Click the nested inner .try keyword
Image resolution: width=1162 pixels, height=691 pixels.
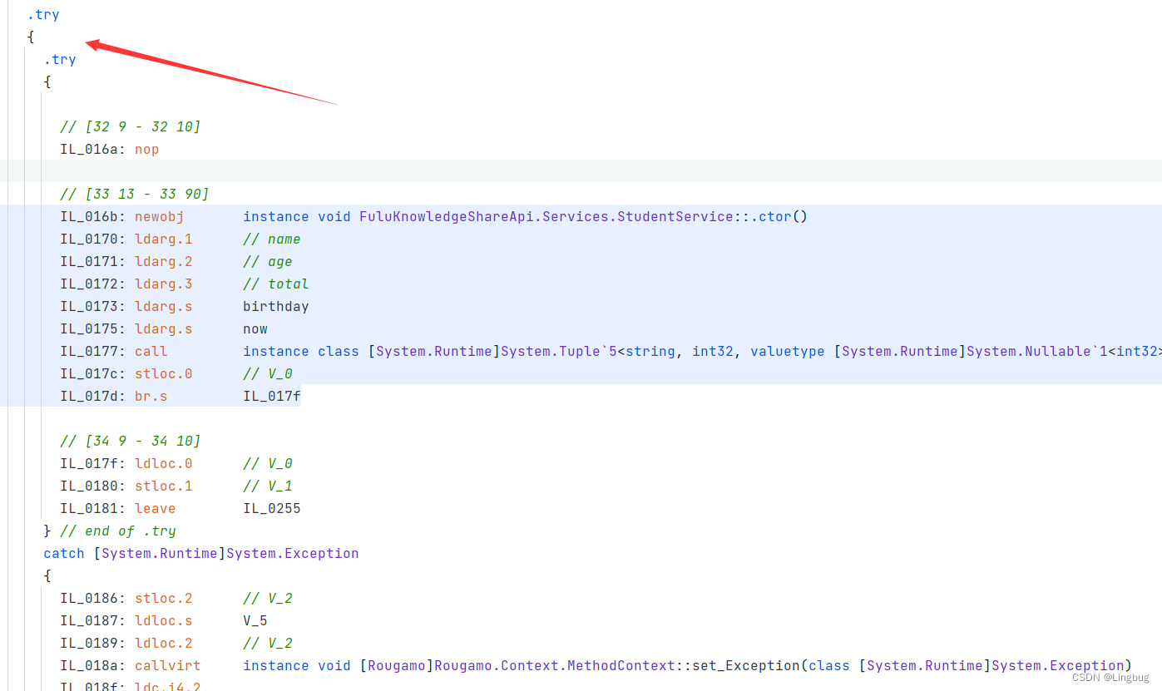point(60,60)
